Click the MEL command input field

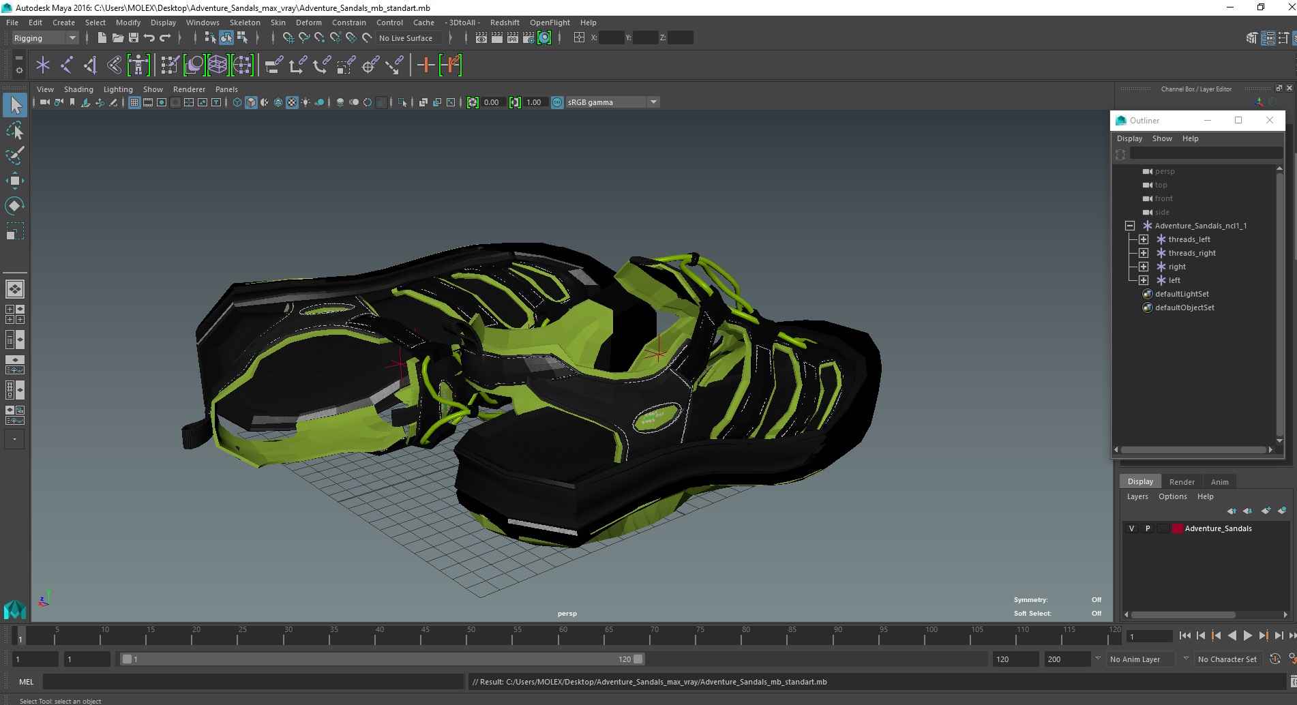[x=253, y=682]
